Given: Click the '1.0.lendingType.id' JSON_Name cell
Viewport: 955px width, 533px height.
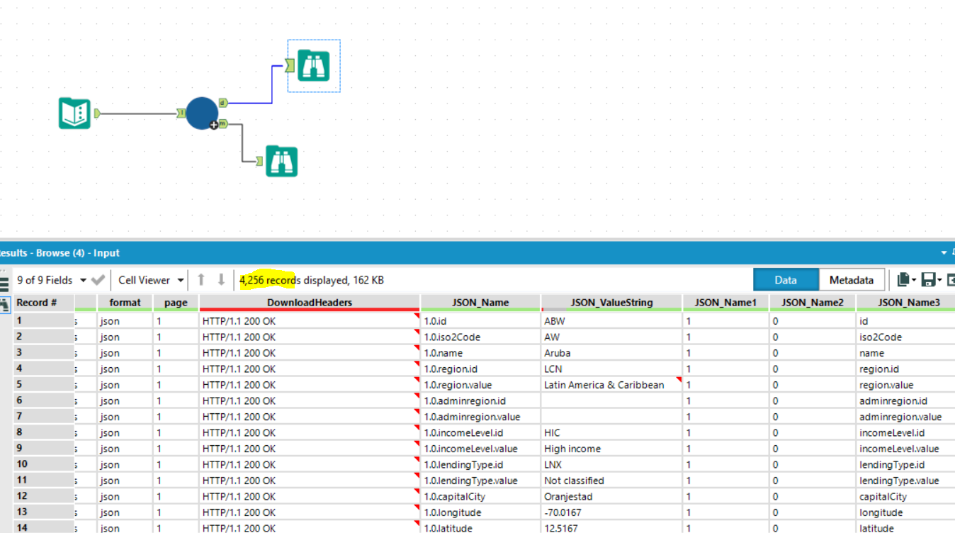Looking at the screenshot, I should 480,465.
